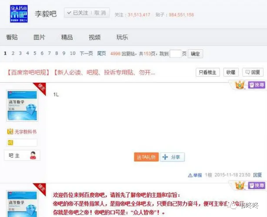Click the 4998 回复贴 reply count text
This screenshot has height=217, width=267.
pyautogui.click(x=122, y=54)
